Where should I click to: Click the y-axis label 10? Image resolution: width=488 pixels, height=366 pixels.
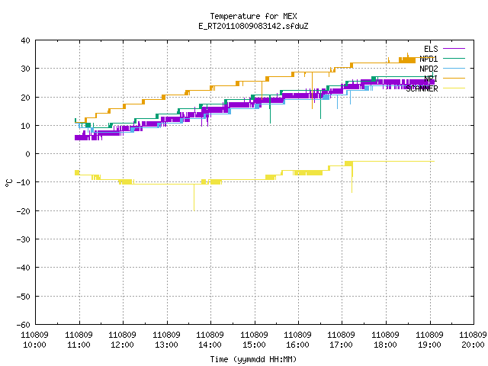click(25, 126)
